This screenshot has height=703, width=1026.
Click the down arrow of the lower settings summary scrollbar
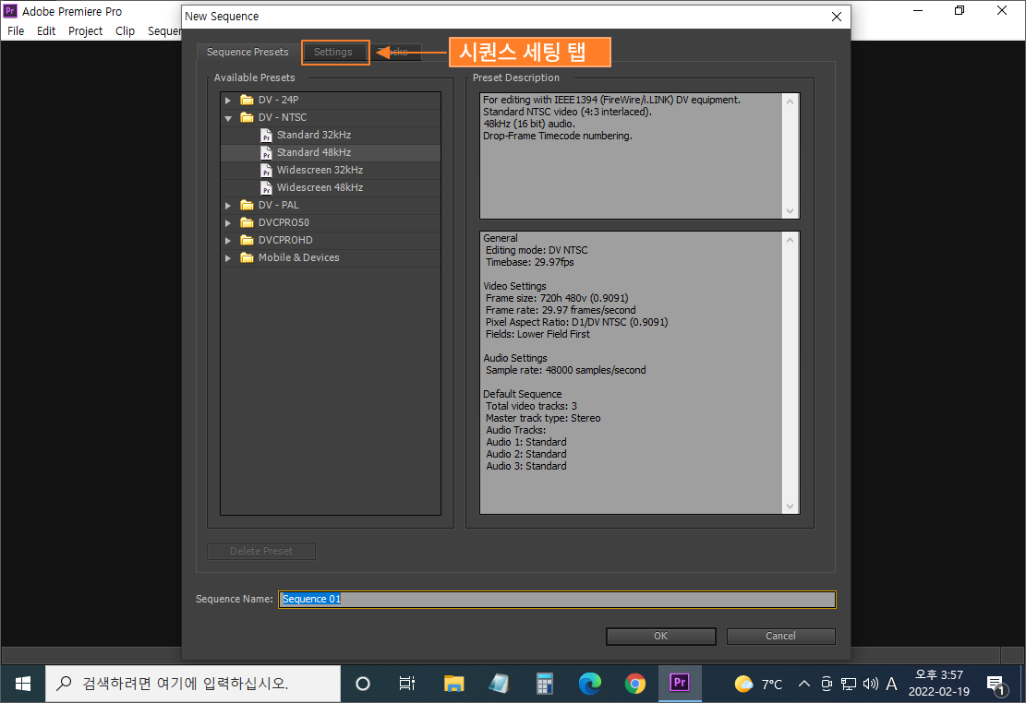click(790, 506)
